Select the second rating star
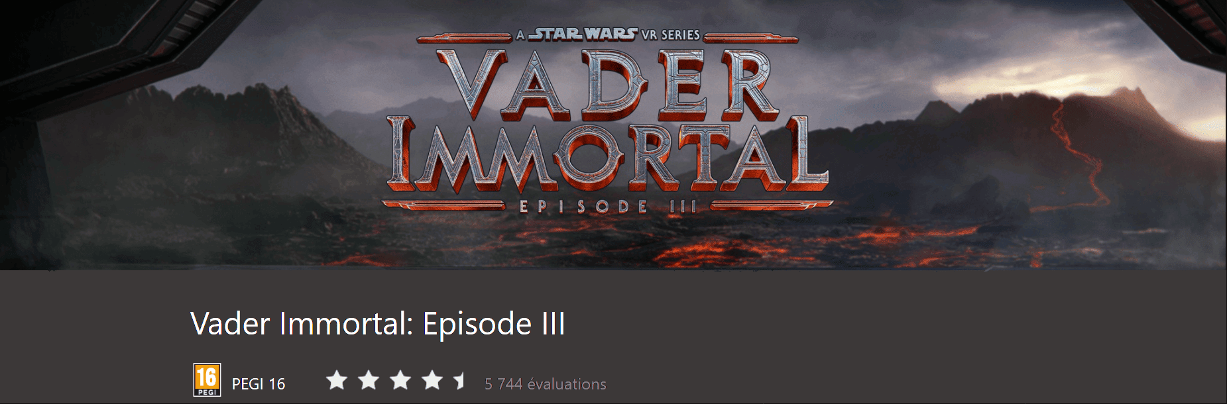The image size is (1227, 404). [369, 381]
